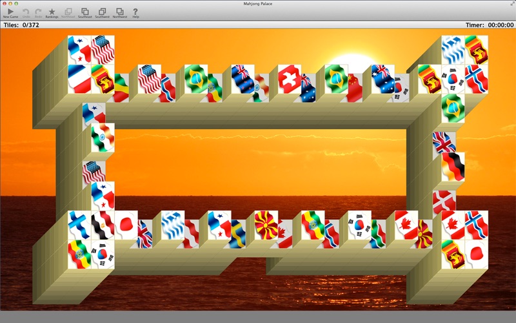This screenshot has height=323, width=516.
Task: Start a New Game from the toolbar
Action: 10,13
